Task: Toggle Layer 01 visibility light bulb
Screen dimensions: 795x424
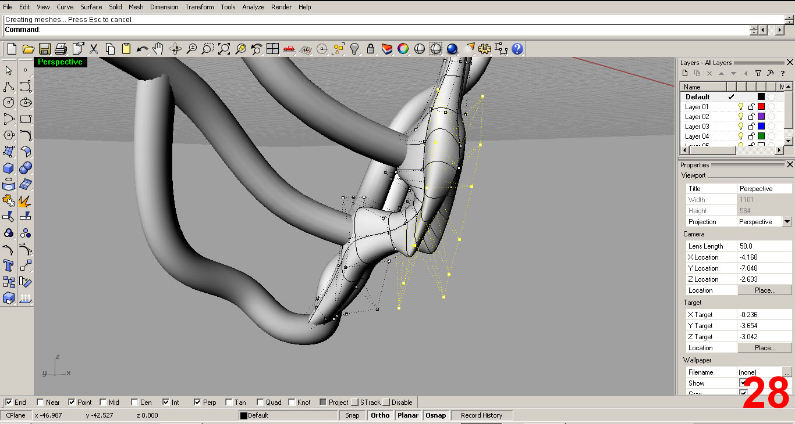Action: [x=741, y=107]
